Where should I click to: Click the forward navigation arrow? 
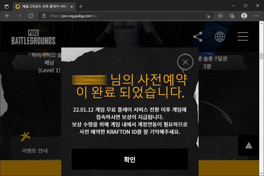tap(19, 16)
